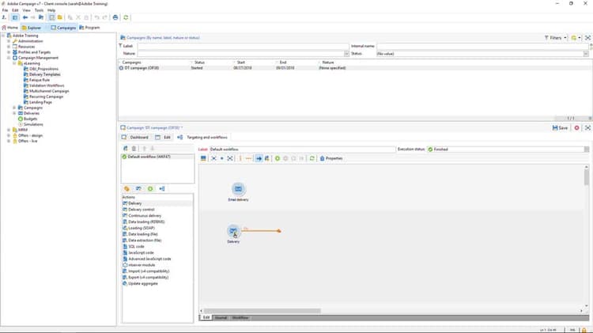Select Delivery control in Actions list
Viewport: 593px width, 333px height.
pyautogui.click(x=141, y=210)
